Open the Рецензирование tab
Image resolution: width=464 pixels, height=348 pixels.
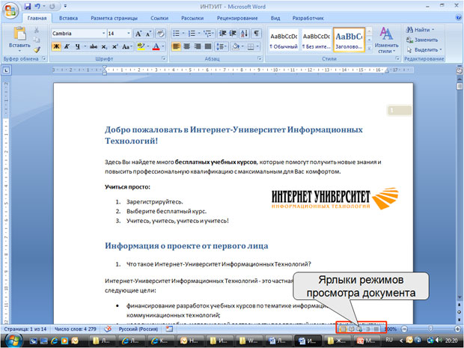[x=237, y=18]
